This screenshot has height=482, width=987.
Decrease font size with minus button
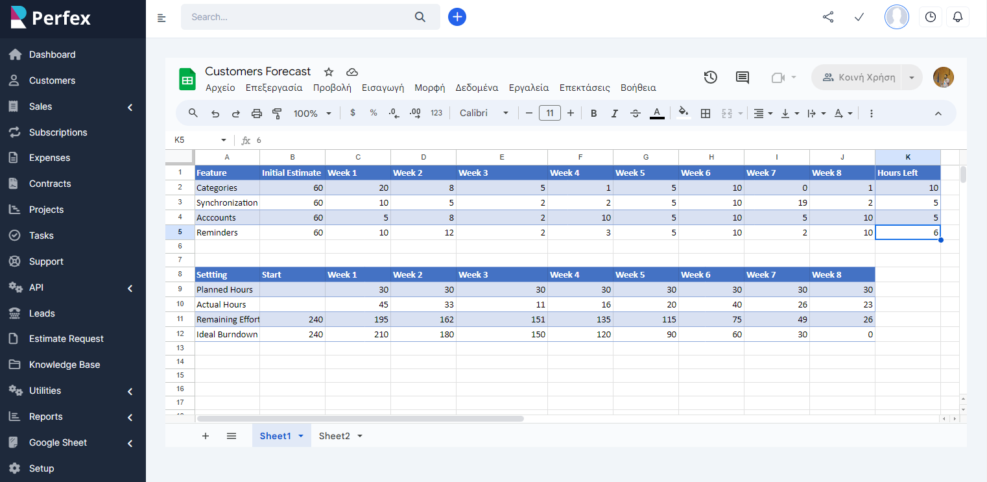coord(529,113)
